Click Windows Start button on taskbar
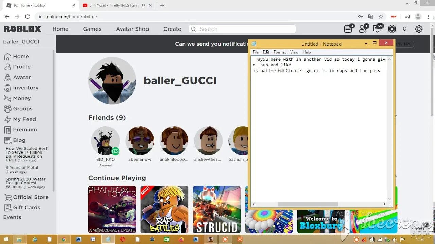 (x=6, y=239)
